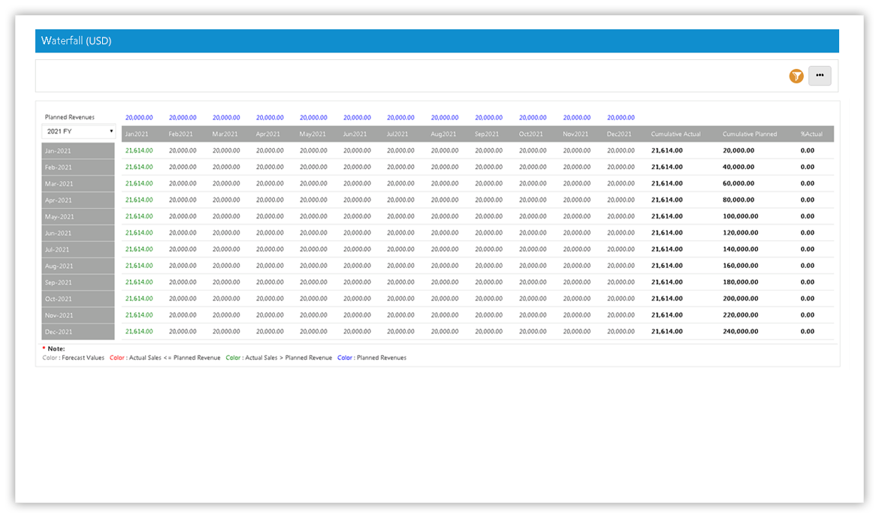Viewport: 879px width, 518px height.
Task: Click green 21,614.00 value in Jan-2021 row
Action: [x=139, y=151]
